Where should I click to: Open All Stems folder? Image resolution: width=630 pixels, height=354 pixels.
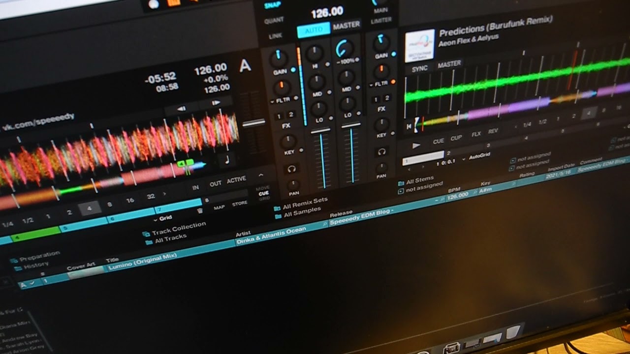(416, 181)
